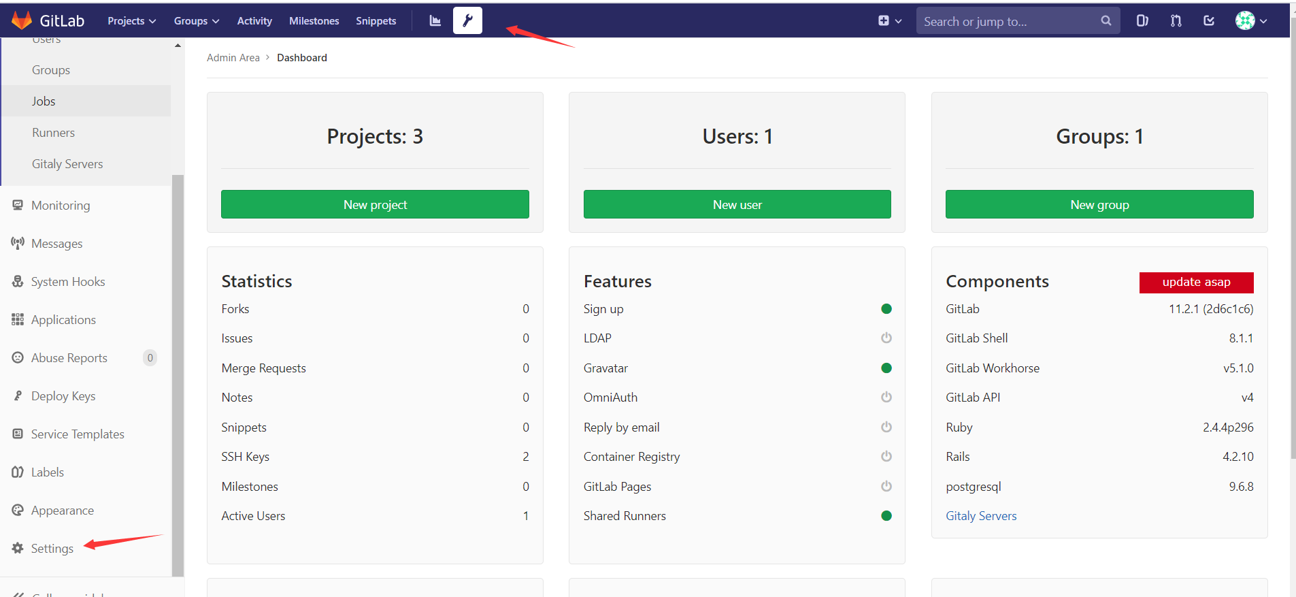Click the OmniAuth disabled power icon
1296x597 pixels.
[886, 398]
